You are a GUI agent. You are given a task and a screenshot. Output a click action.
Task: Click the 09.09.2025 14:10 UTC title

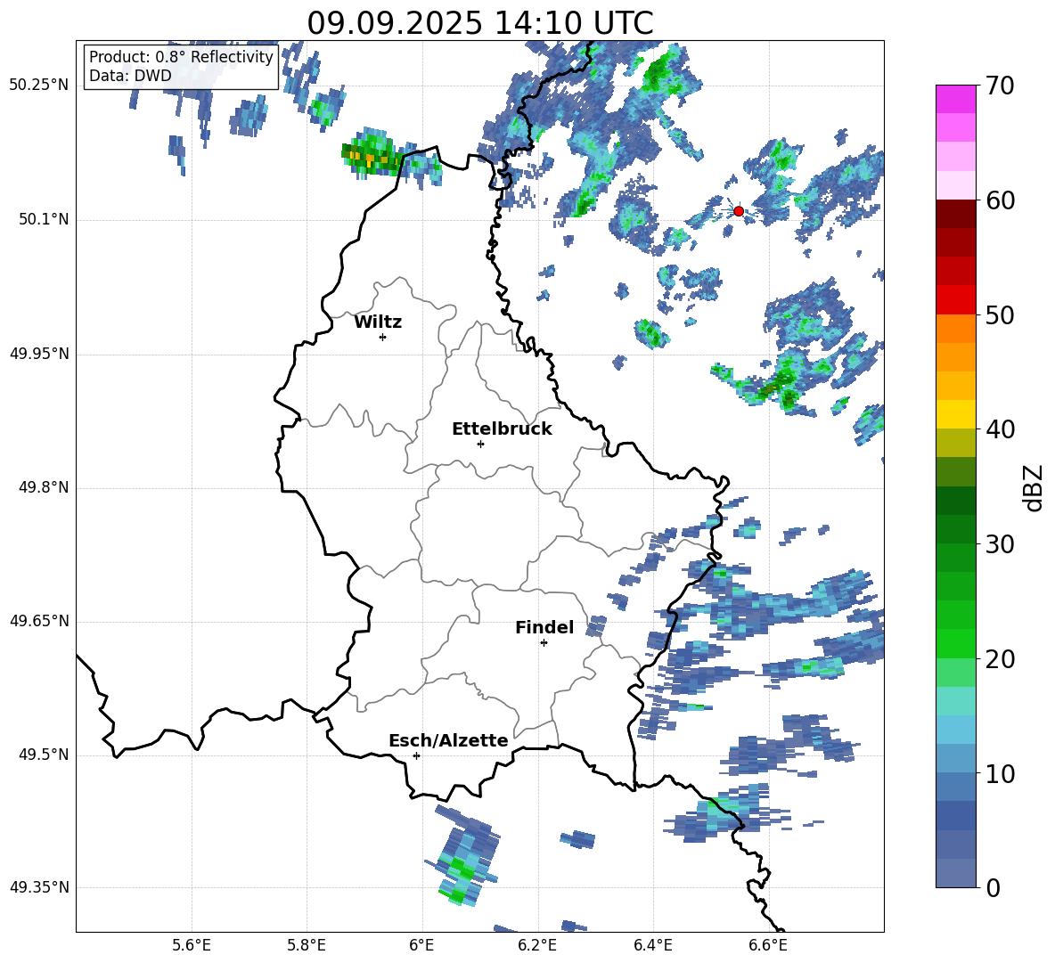(480, 23)
